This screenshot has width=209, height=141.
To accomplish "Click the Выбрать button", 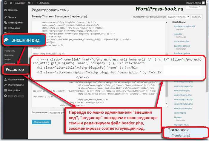I will pyautogui.click(x=196, y=17).
